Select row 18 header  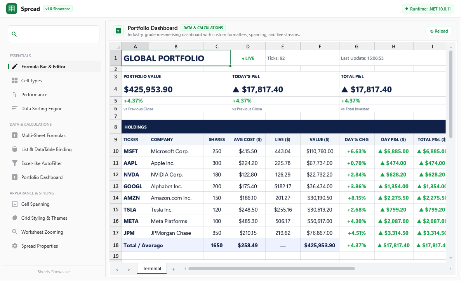[115, 245]
